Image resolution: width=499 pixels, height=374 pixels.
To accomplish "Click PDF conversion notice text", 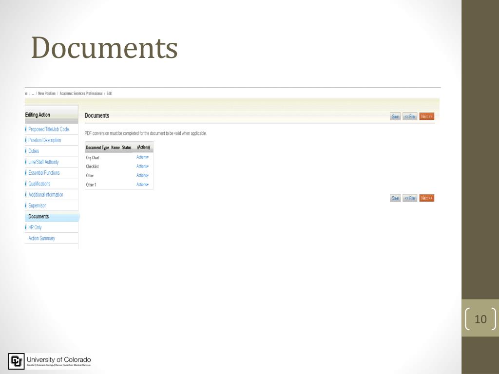I will click(145, 133).
